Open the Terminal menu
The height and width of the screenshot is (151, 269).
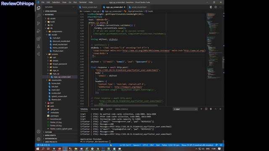(83, 3)
